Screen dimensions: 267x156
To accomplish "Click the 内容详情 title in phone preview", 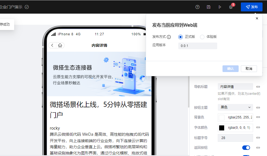I will point(100,46).
